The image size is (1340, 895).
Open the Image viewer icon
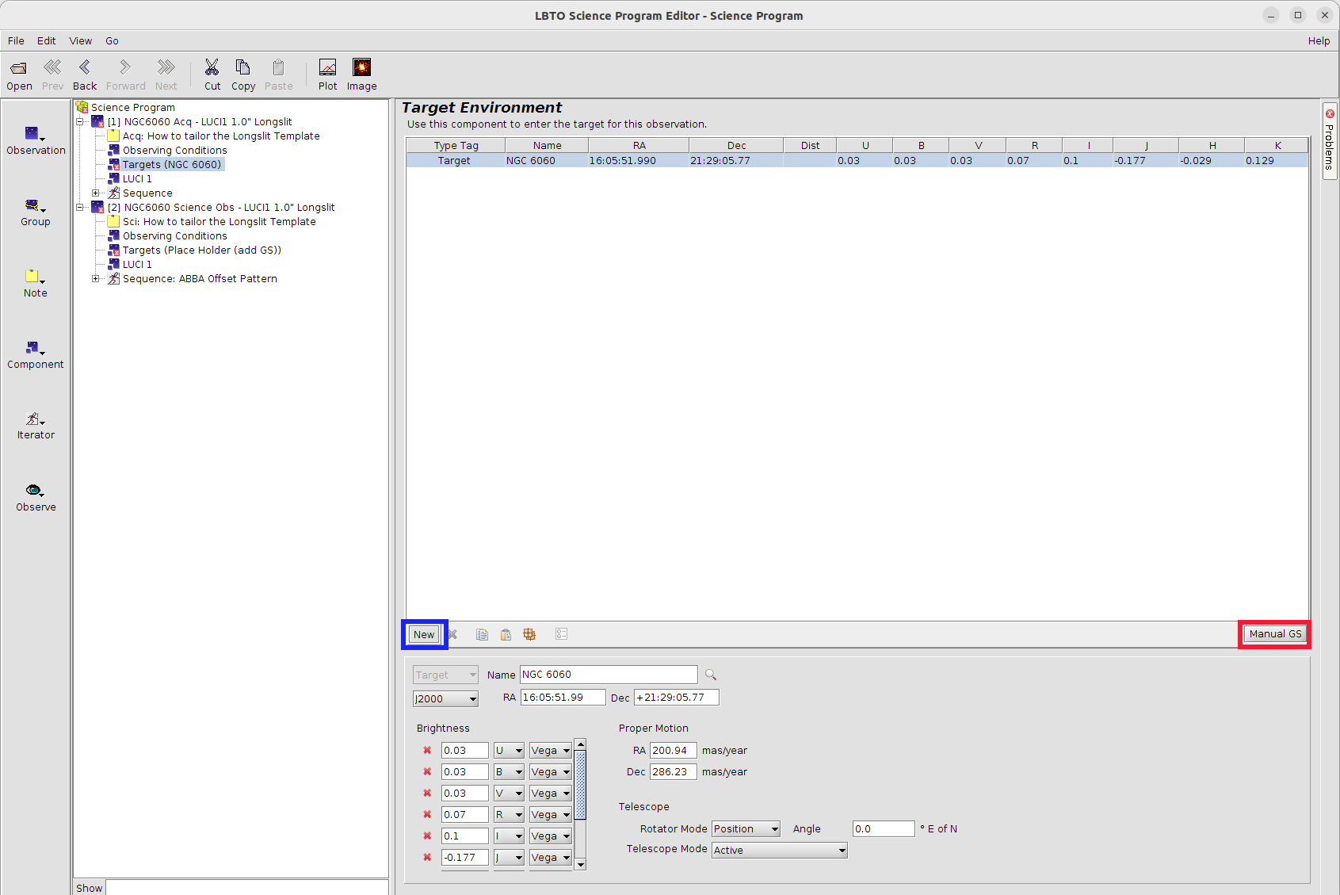coord(361,75)
